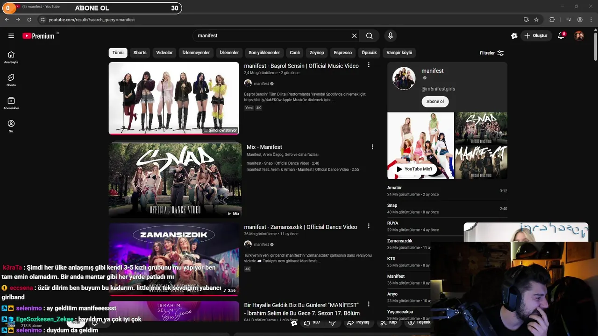
Task: Open the SNAP mix thumbnail
Action: point(175,180)
